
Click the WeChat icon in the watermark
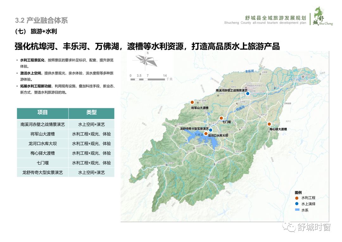(289, 226)
